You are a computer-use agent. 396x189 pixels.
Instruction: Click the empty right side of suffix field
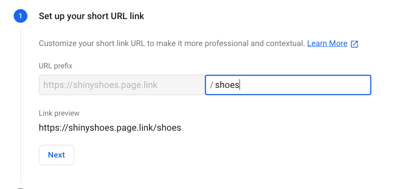(x=319, y=85)
